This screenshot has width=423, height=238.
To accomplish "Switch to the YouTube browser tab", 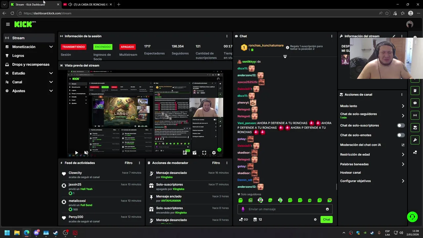I will [x=88, y=5].
